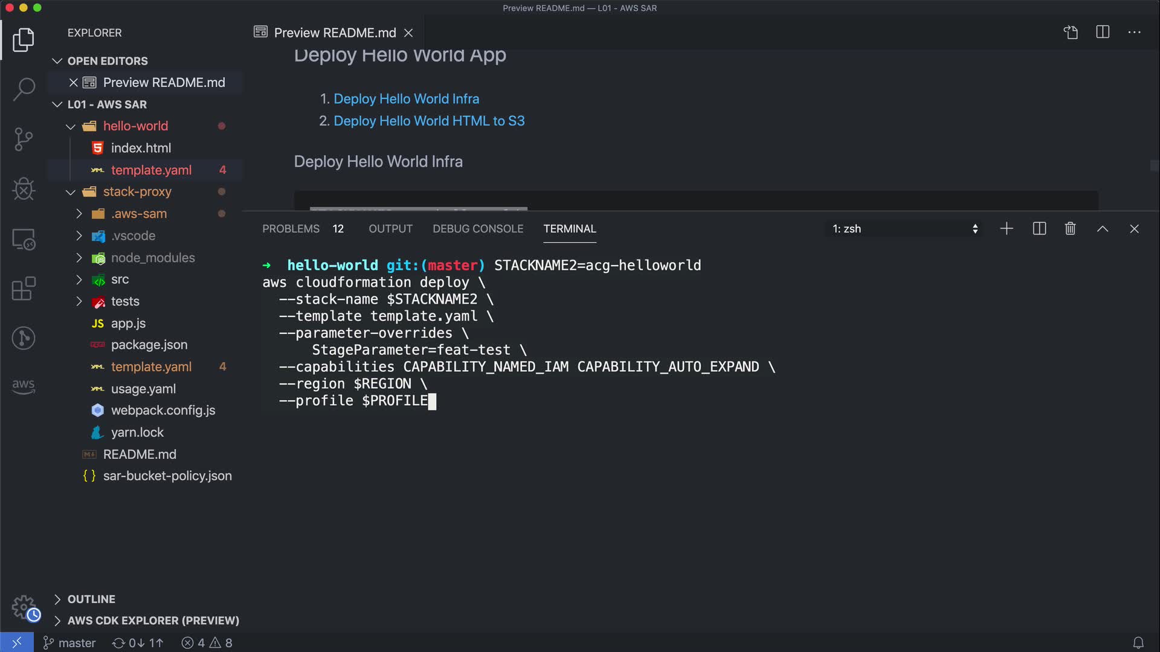Open the Run and Debug view
The image size is (1160, 652).
tap(24, 190)
